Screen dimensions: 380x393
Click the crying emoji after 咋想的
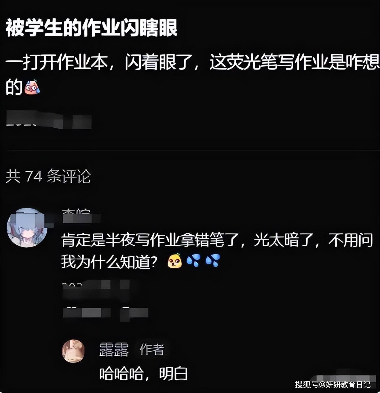point(32,87)
